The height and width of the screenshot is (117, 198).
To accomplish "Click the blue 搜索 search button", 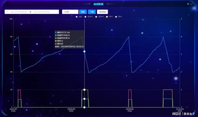I will pos(83,12).
